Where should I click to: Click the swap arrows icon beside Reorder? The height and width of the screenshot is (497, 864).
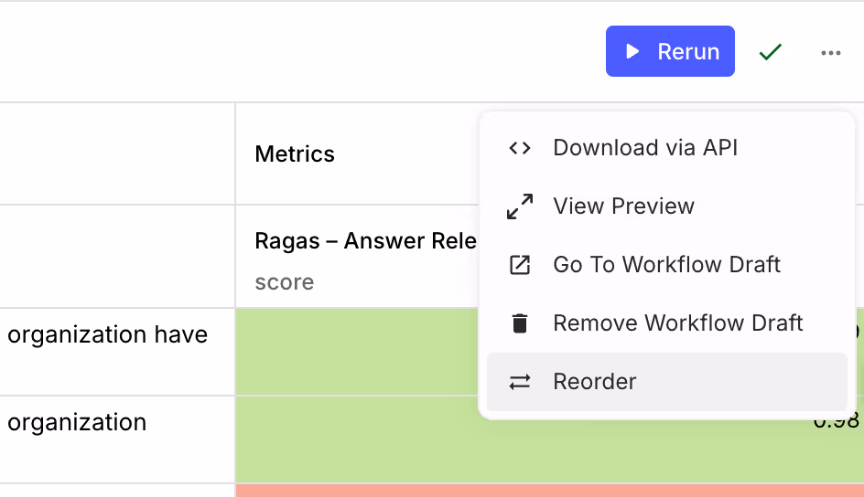coord(520,382)
